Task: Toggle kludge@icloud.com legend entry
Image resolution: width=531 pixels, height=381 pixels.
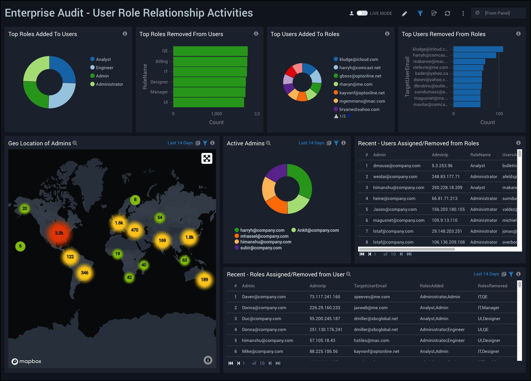Action: point(358,59)
